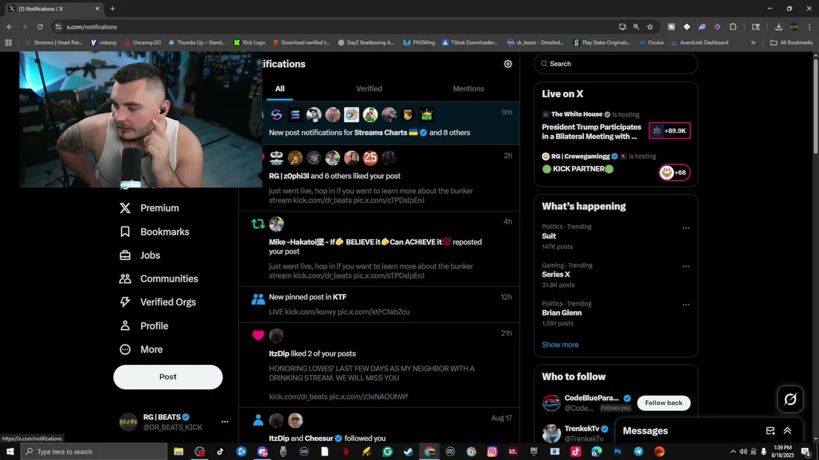Screen dimensions: 819x460
Task: Open account menu dots beside RG | BEATS
Action: point(225,422)
